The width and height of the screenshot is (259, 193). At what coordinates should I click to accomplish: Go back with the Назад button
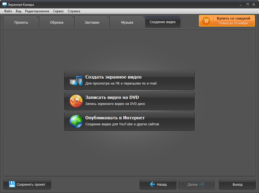pos(158,184)
